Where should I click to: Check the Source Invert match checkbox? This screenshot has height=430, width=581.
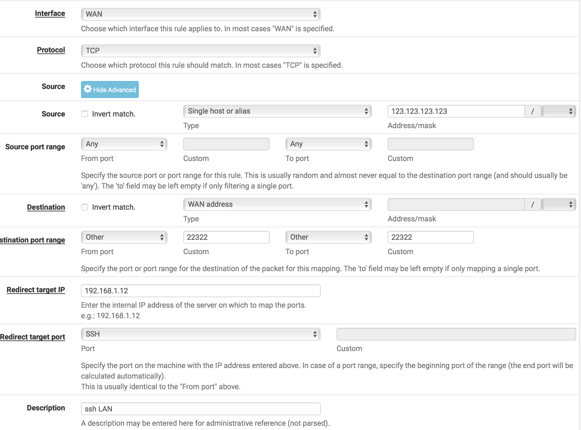point(85,114)
